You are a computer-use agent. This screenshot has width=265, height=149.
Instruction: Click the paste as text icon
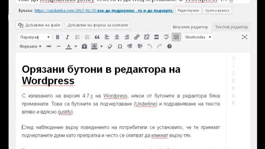click(84, 46)
